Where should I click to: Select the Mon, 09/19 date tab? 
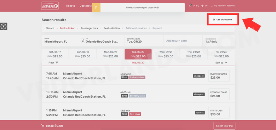point(110,54)
